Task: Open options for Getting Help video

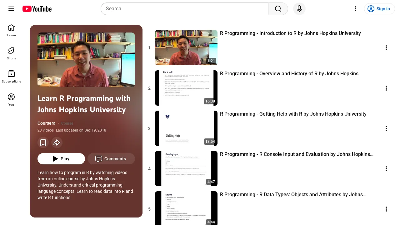Action: click(x=386, y=128)
